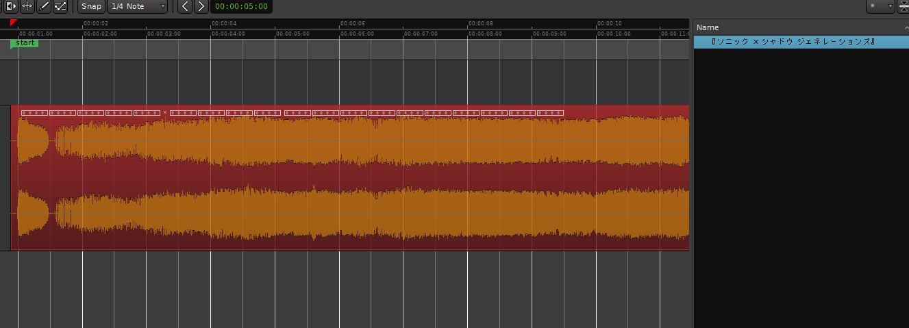909x328 pixels.
Task: Toggle the Snap button
Action: pos(90,6)
